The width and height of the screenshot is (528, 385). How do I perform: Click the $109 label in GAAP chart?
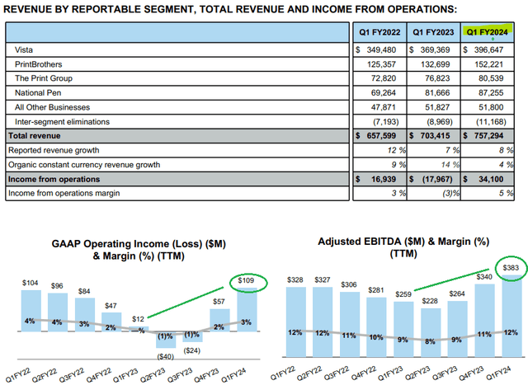[x=246, y=280]
